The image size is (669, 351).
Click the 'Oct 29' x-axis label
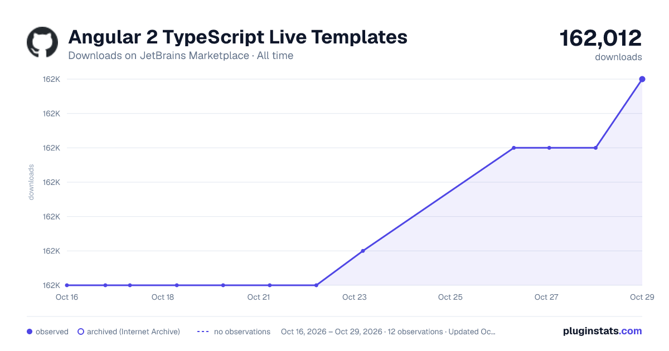click(641, 297)
